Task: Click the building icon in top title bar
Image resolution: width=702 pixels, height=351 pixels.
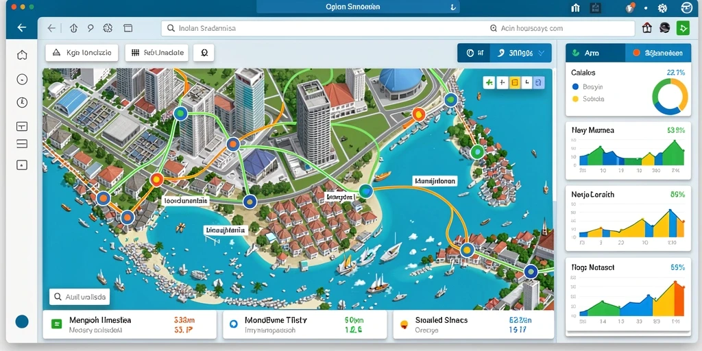Action: pyautogui.click(x=576, y=8)
